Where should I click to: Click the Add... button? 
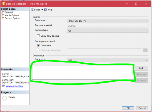pos(141,68)
